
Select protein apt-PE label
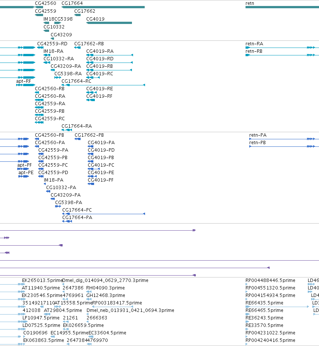coord(26,173)
